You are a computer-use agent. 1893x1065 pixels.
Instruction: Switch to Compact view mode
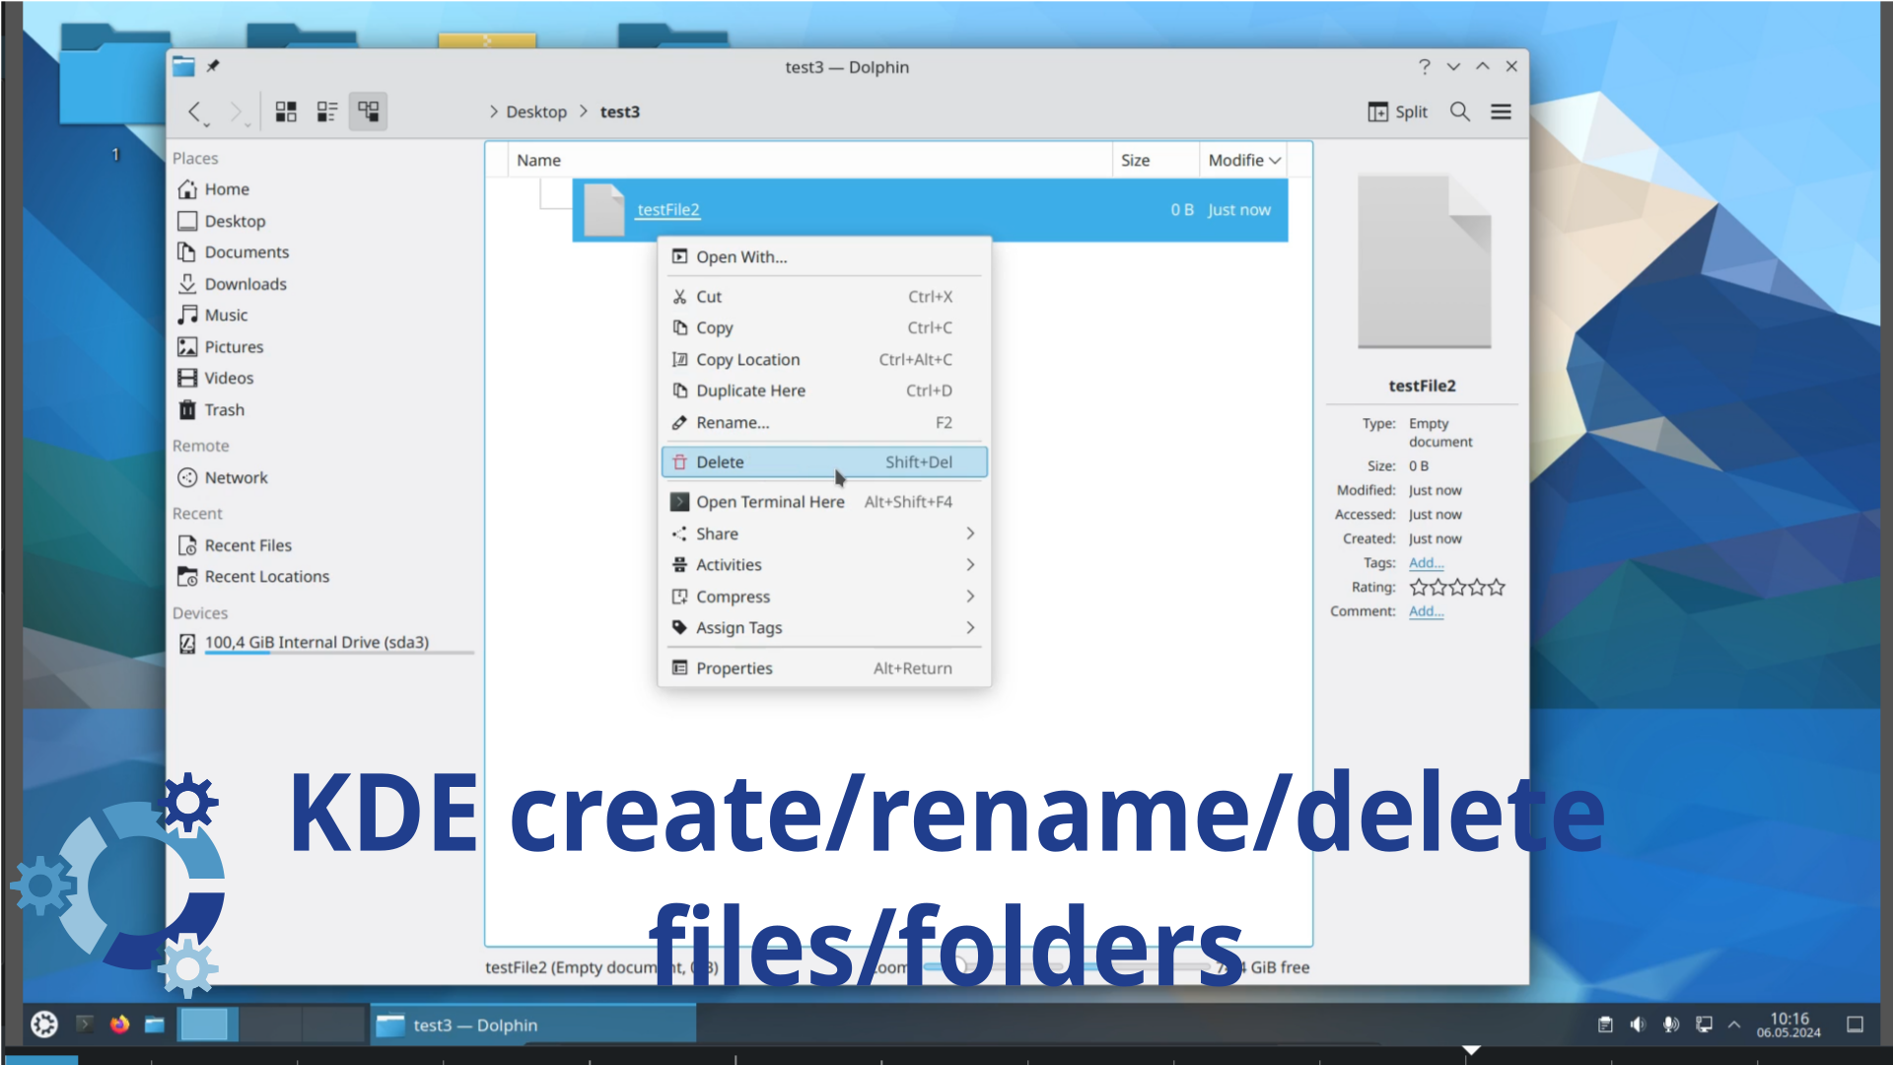point(326,111)
